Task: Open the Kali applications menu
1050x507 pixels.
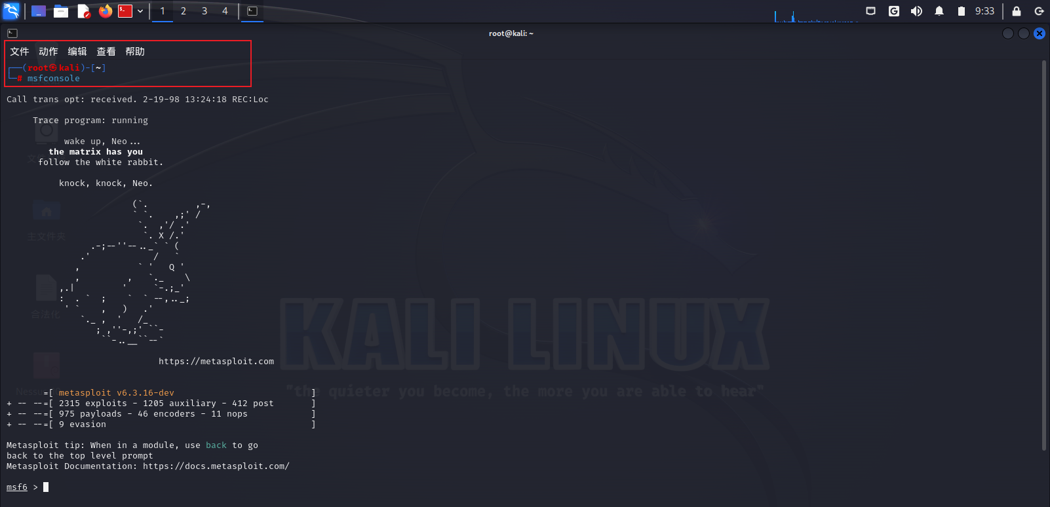Action: tap(11, 11)
